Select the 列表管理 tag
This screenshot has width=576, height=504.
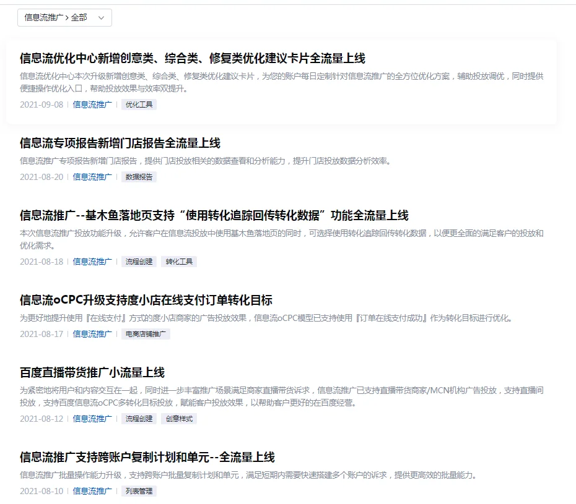[139, 491]
